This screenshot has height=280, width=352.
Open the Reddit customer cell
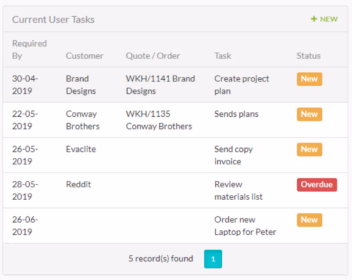point(79,184)
